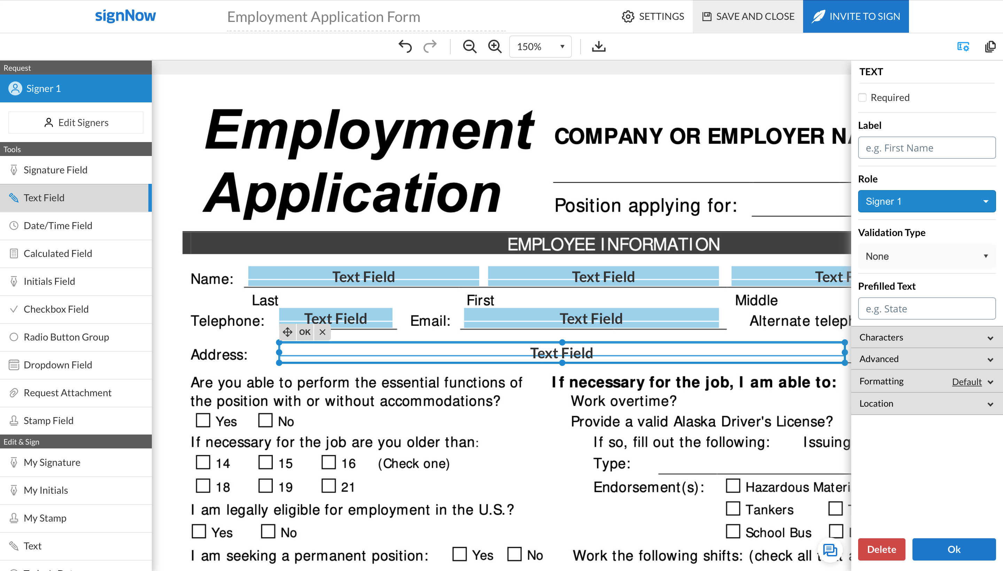Image resolution: width=1003 pixels, height=571 pixels.
Task: Select Radio Button Group tool
Action: pos(66,337)
